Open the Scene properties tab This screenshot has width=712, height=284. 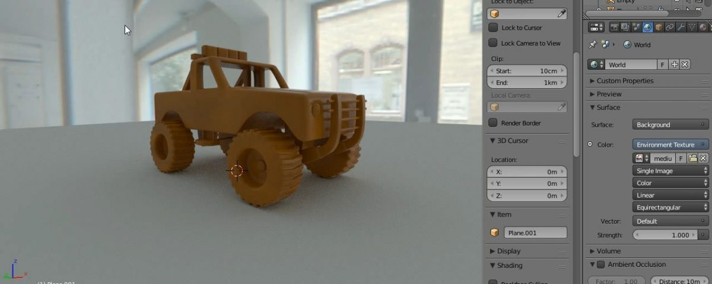[x=636, y=27]
